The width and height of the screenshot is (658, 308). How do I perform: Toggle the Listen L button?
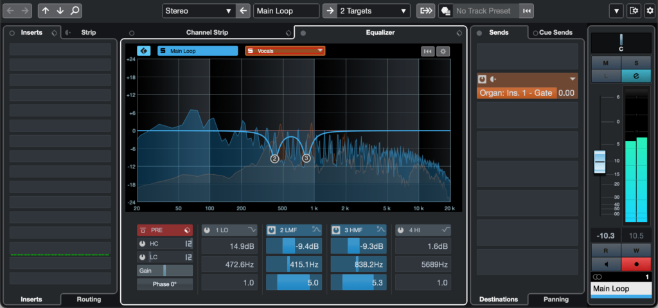click(x=606, y=76)
